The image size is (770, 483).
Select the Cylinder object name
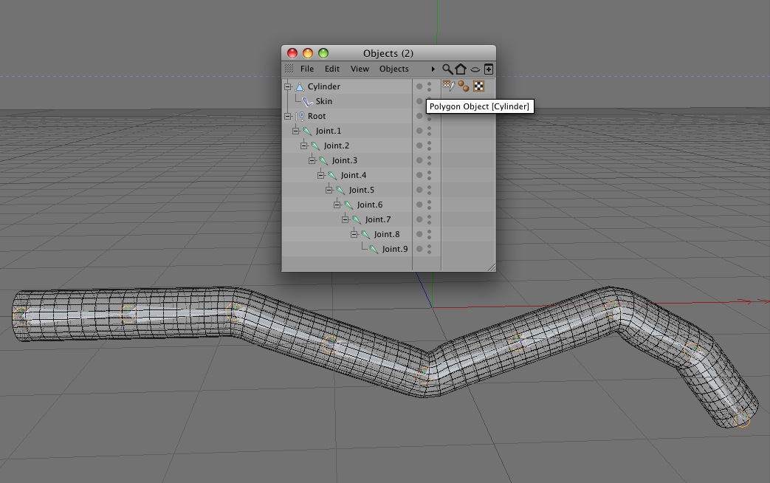(x=323, y=86)
